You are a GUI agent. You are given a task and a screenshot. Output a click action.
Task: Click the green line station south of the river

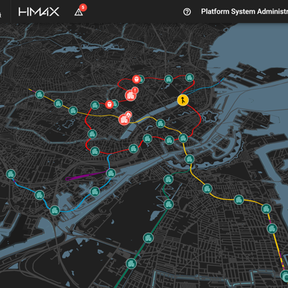coord(168,180)
